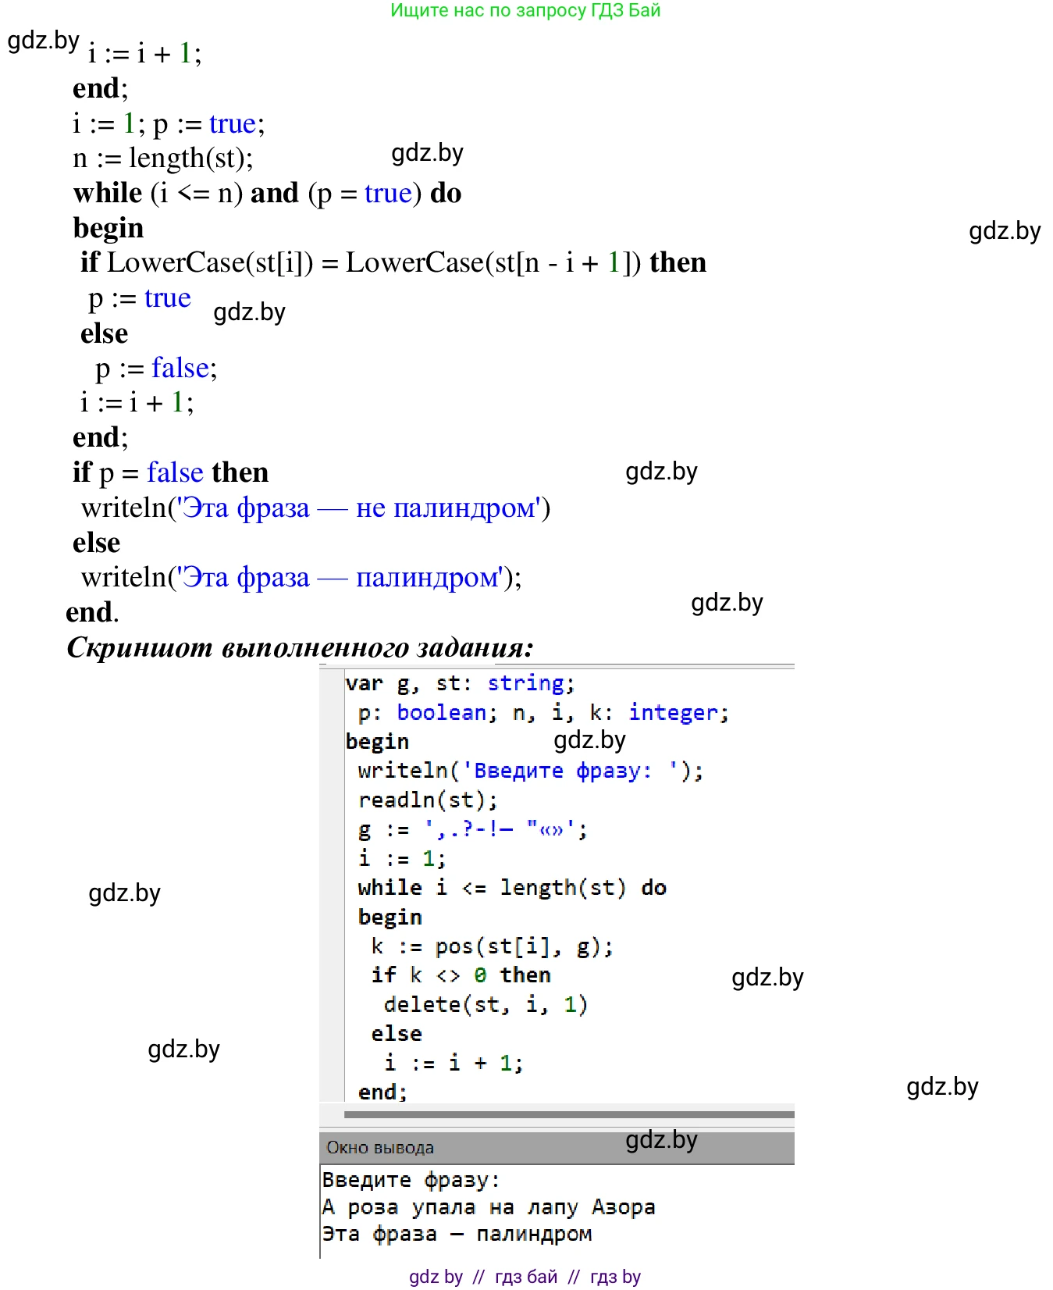
Task: Click 'var g, st: string;' in the editor
Action: tap(460, 683)
